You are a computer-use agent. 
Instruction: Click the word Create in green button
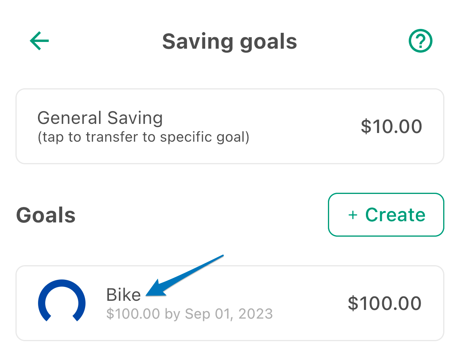click(395, 215)
